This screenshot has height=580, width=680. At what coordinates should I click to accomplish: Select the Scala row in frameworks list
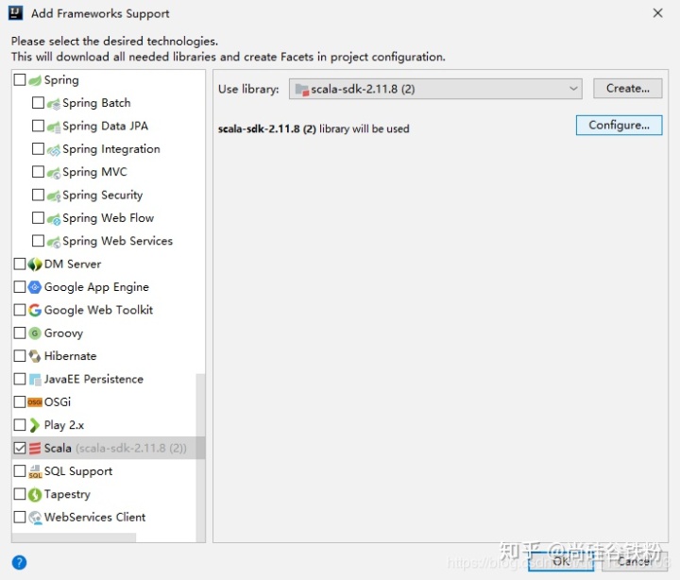click(109, 448)
